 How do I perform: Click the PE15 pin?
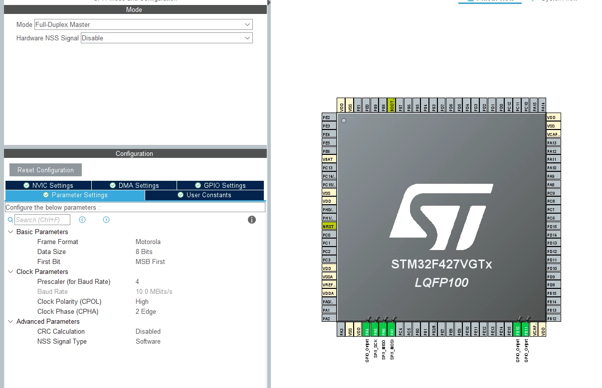pos(509,329)
